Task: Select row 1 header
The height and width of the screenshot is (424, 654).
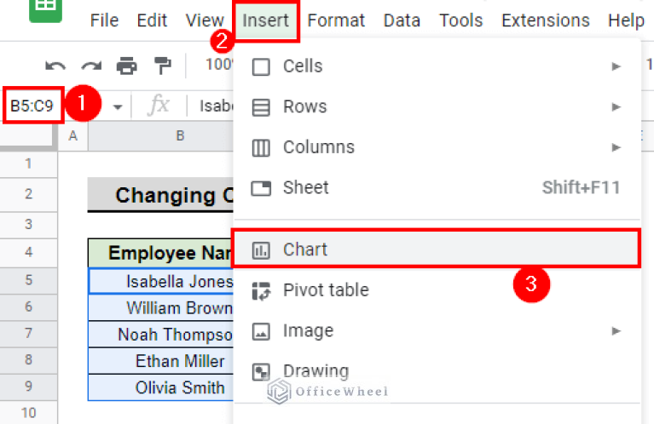Action: tap(28, 163)
